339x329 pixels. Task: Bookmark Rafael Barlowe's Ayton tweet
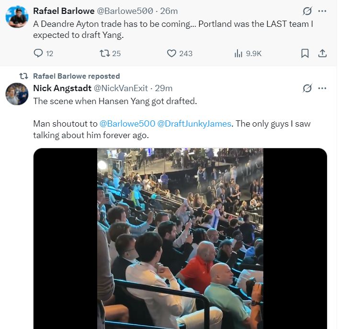[x=305, y=53]
